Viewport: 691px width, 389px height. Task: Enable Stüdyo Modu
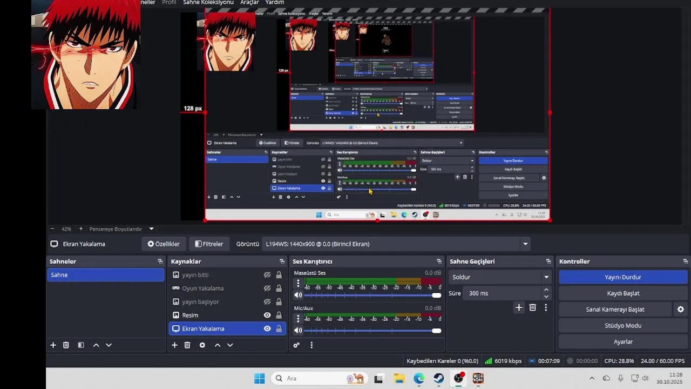pos(623,326)
